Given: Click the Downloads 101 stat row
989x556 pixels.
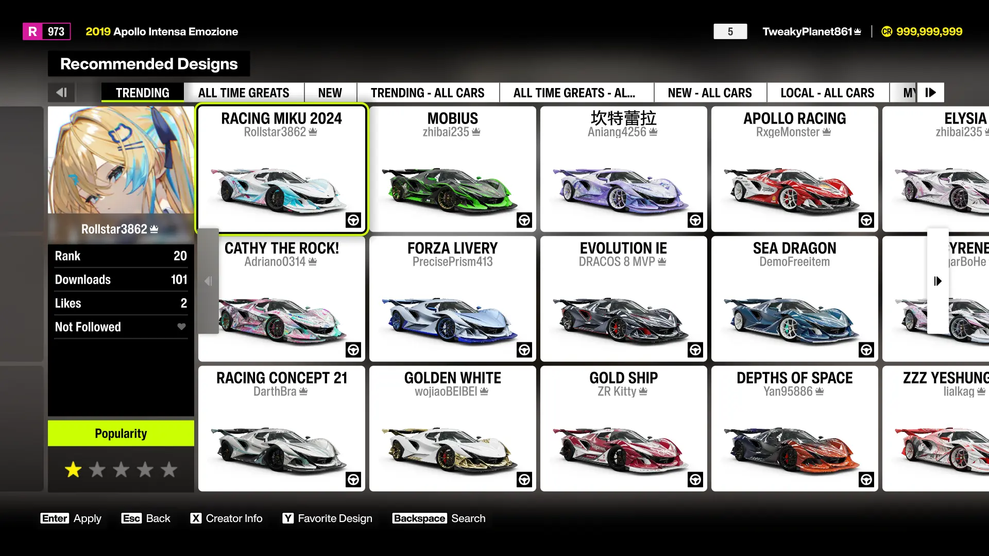Looking at the screenshot, I should tap(121, 280).
